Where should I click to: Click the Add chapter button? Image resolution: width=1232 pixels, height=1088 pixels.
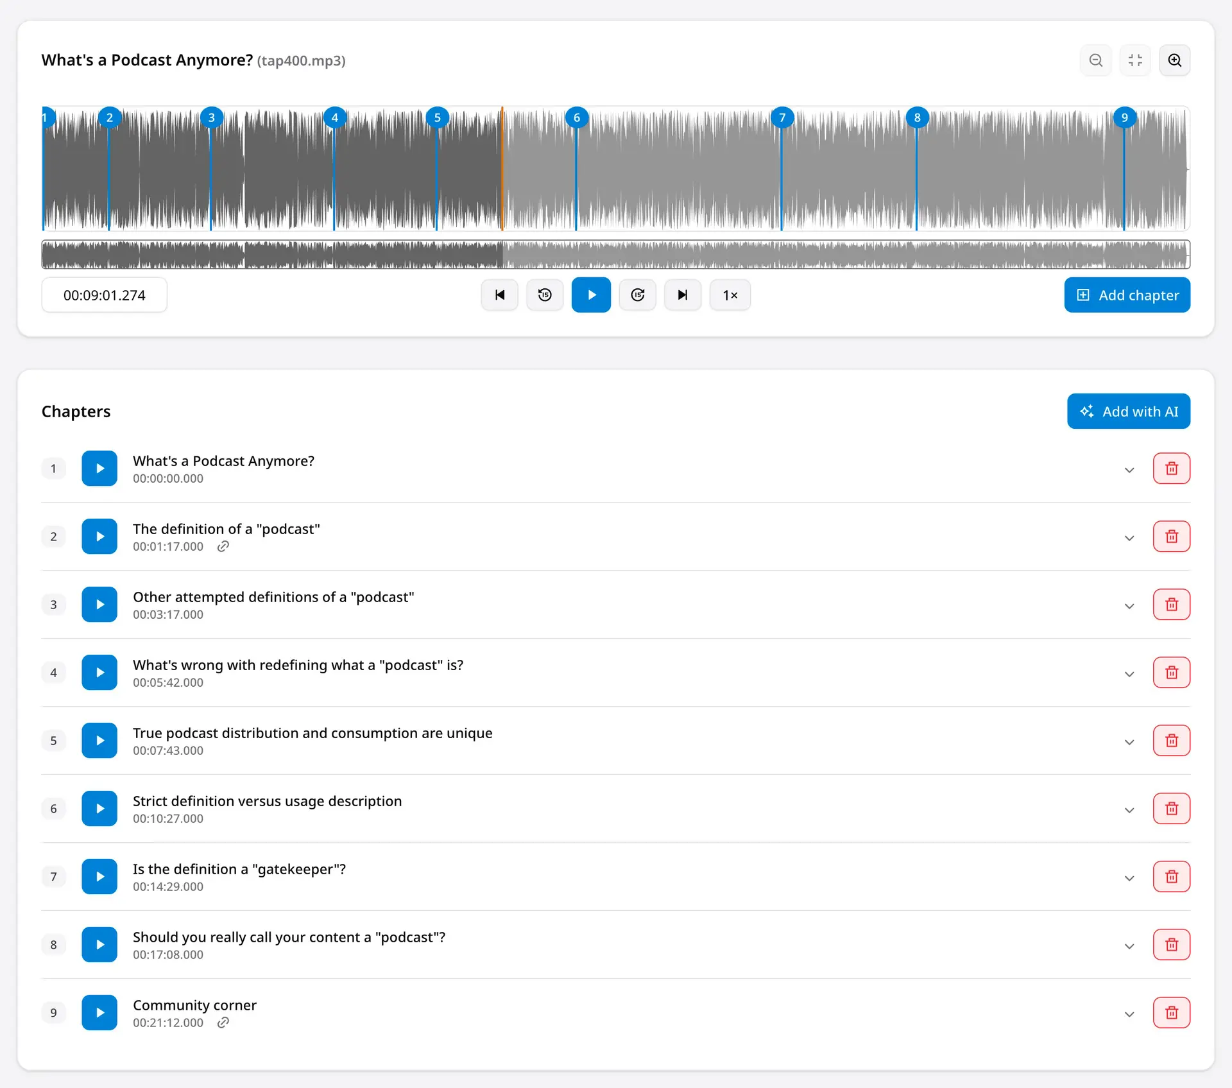(1127, 295)
